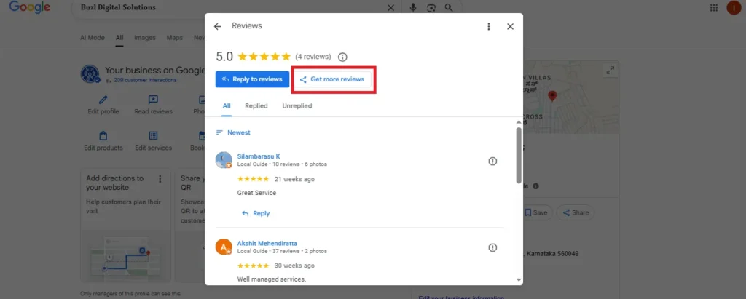Open the rating info icon beside 4 reviews
The width and height of the screenshot is (746, 299).
point(342,57)
